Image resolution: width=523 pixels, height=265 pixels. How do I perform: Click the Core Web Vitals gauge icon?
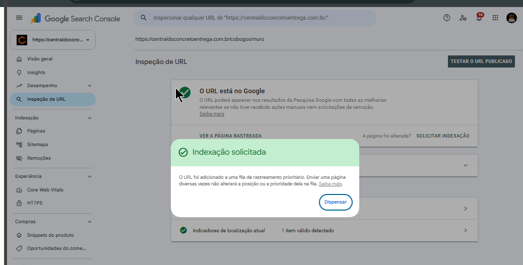(x=19, y=190)
